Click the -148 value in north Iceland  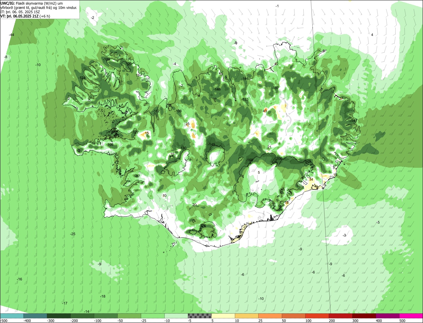(217, 89)
